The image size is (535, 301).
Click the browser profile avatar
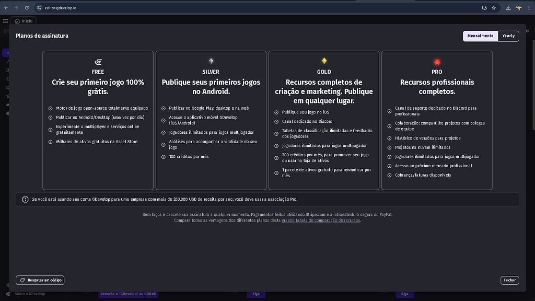(518, 7)
